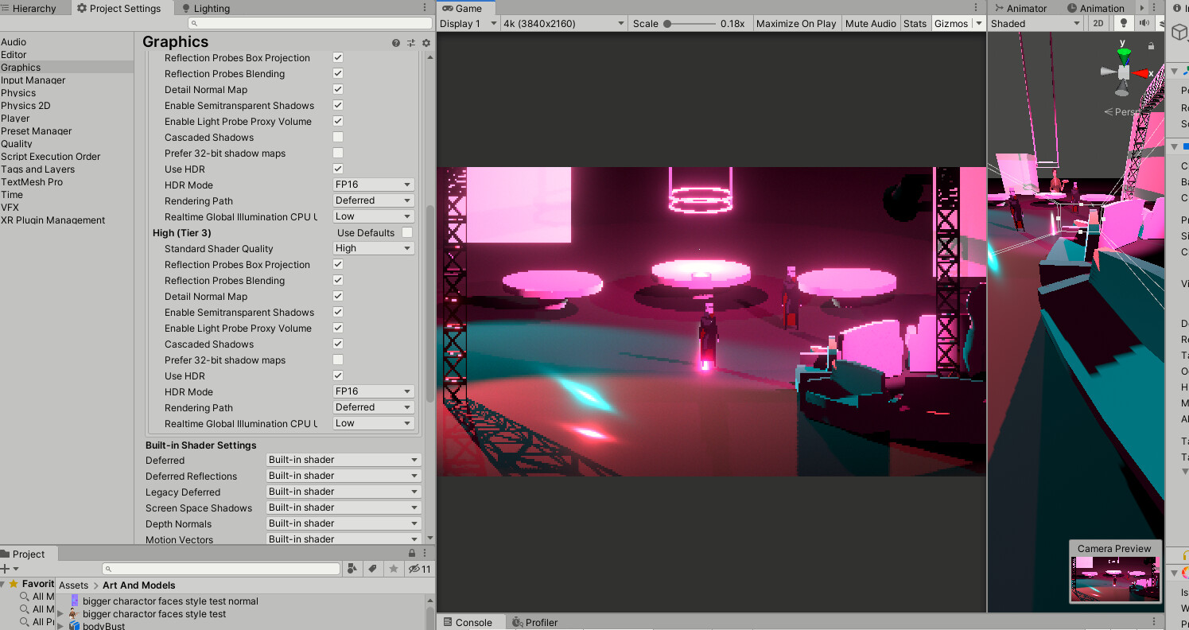Click search-by-label icon in Project toolbar
Screen dimensions: 1189x630
[371, 569]
